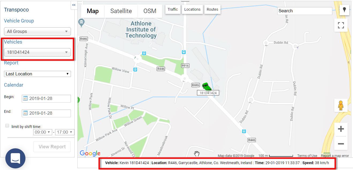Image resolution: width=353 pixels, height=170 pixels.
Task: Click the Traffic button
Action: point(173,9)
